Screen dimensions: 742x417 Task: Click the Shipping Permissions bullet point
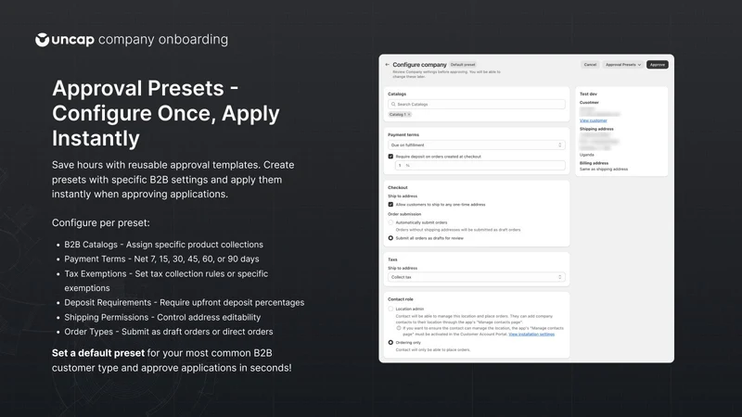162,317
